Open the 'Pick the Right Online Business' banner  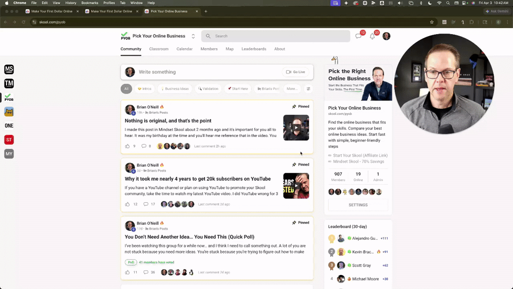358,83
